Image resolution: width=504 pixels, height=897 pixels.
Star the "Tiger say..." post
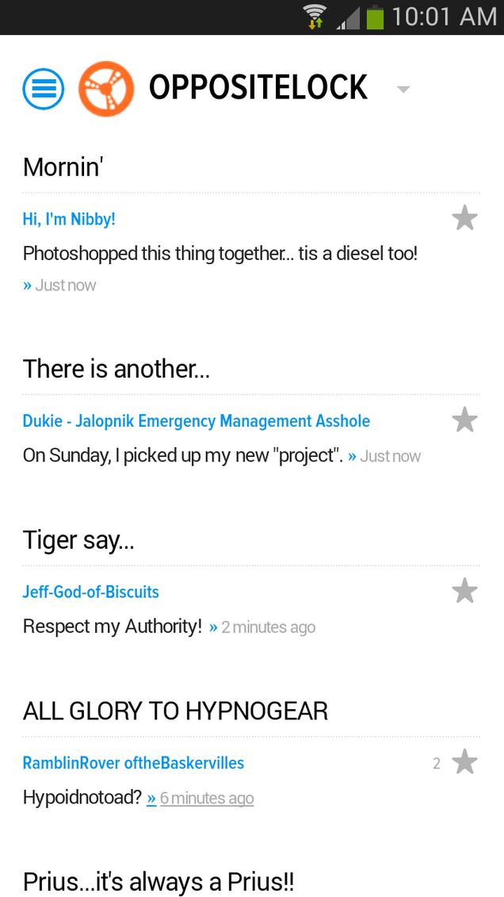tap(464, 590)
